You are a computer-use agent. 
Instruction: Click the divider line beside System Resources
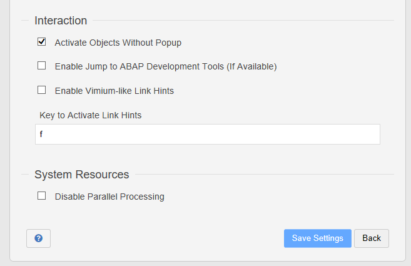[265, 174]
